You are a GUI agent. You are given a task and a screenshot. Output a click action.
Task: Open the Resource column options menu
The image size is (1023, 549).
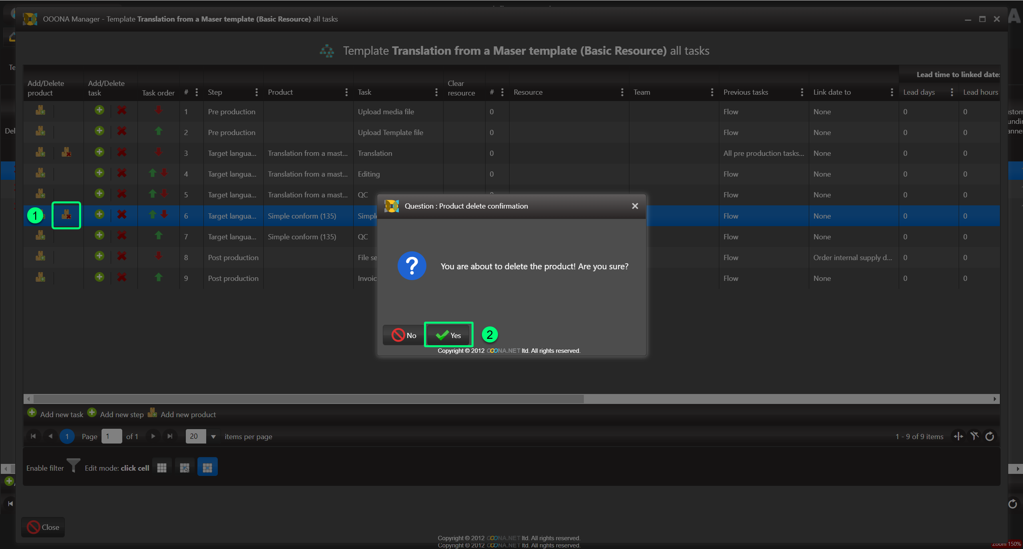[622, 92]
